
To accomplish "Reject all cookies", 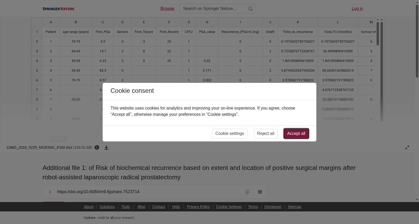I will [266, 134].
